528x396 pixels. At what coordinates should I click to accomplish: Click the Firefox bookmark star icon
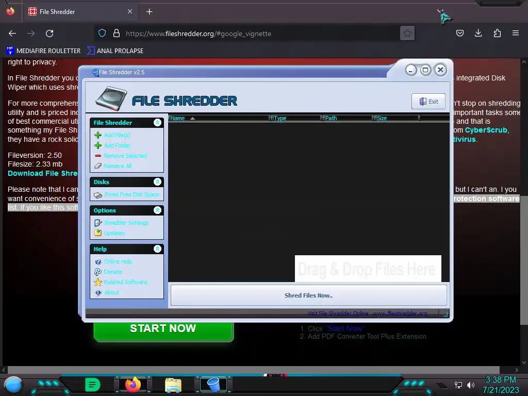[407, 34]
